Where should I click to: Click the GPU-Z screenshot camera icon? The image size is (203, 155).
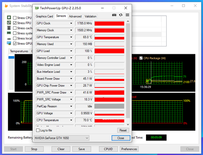click(114, 15)
